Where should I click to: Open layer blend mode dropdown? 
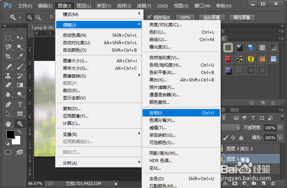(230, 127)
